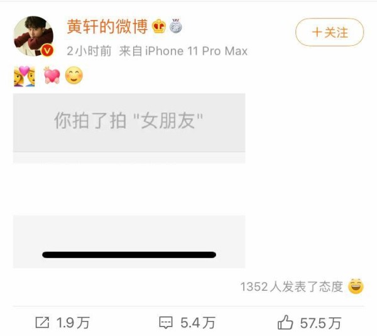This screenshot has height=336, width=377.
Task: Tap the laughing face reaction emoji
Action: 356,286
